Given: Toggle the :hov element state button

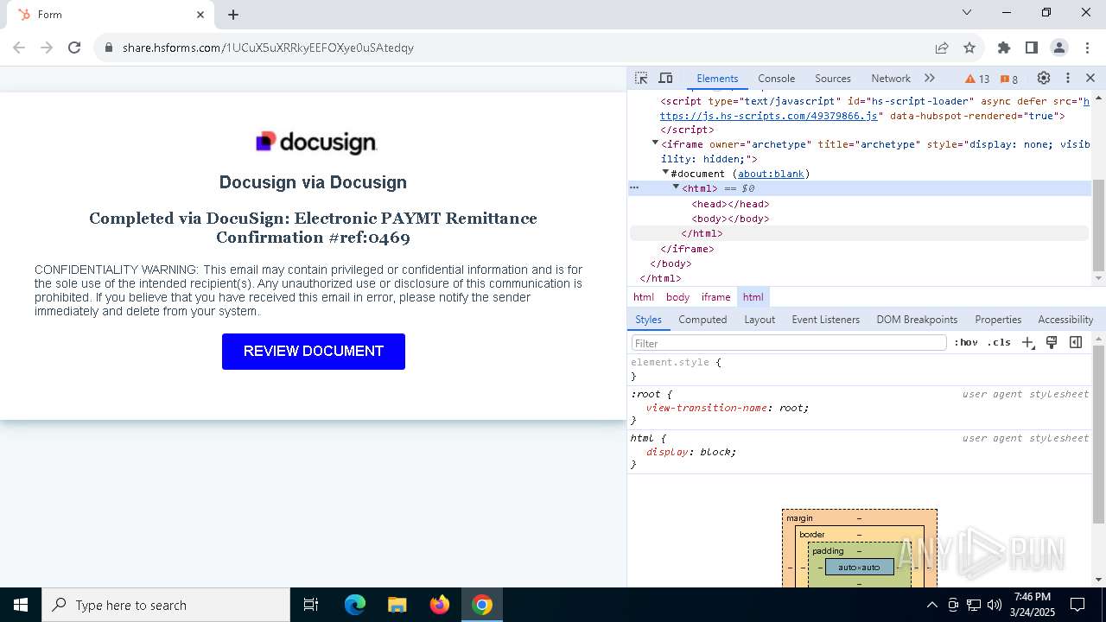Looking at the screenshot, I should click(x=966, y=343).
